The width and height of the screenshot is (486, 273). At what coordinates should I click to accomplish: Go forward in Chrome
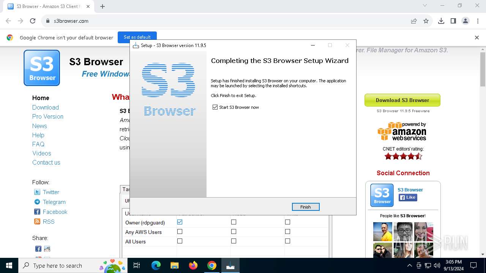[21, 21]
